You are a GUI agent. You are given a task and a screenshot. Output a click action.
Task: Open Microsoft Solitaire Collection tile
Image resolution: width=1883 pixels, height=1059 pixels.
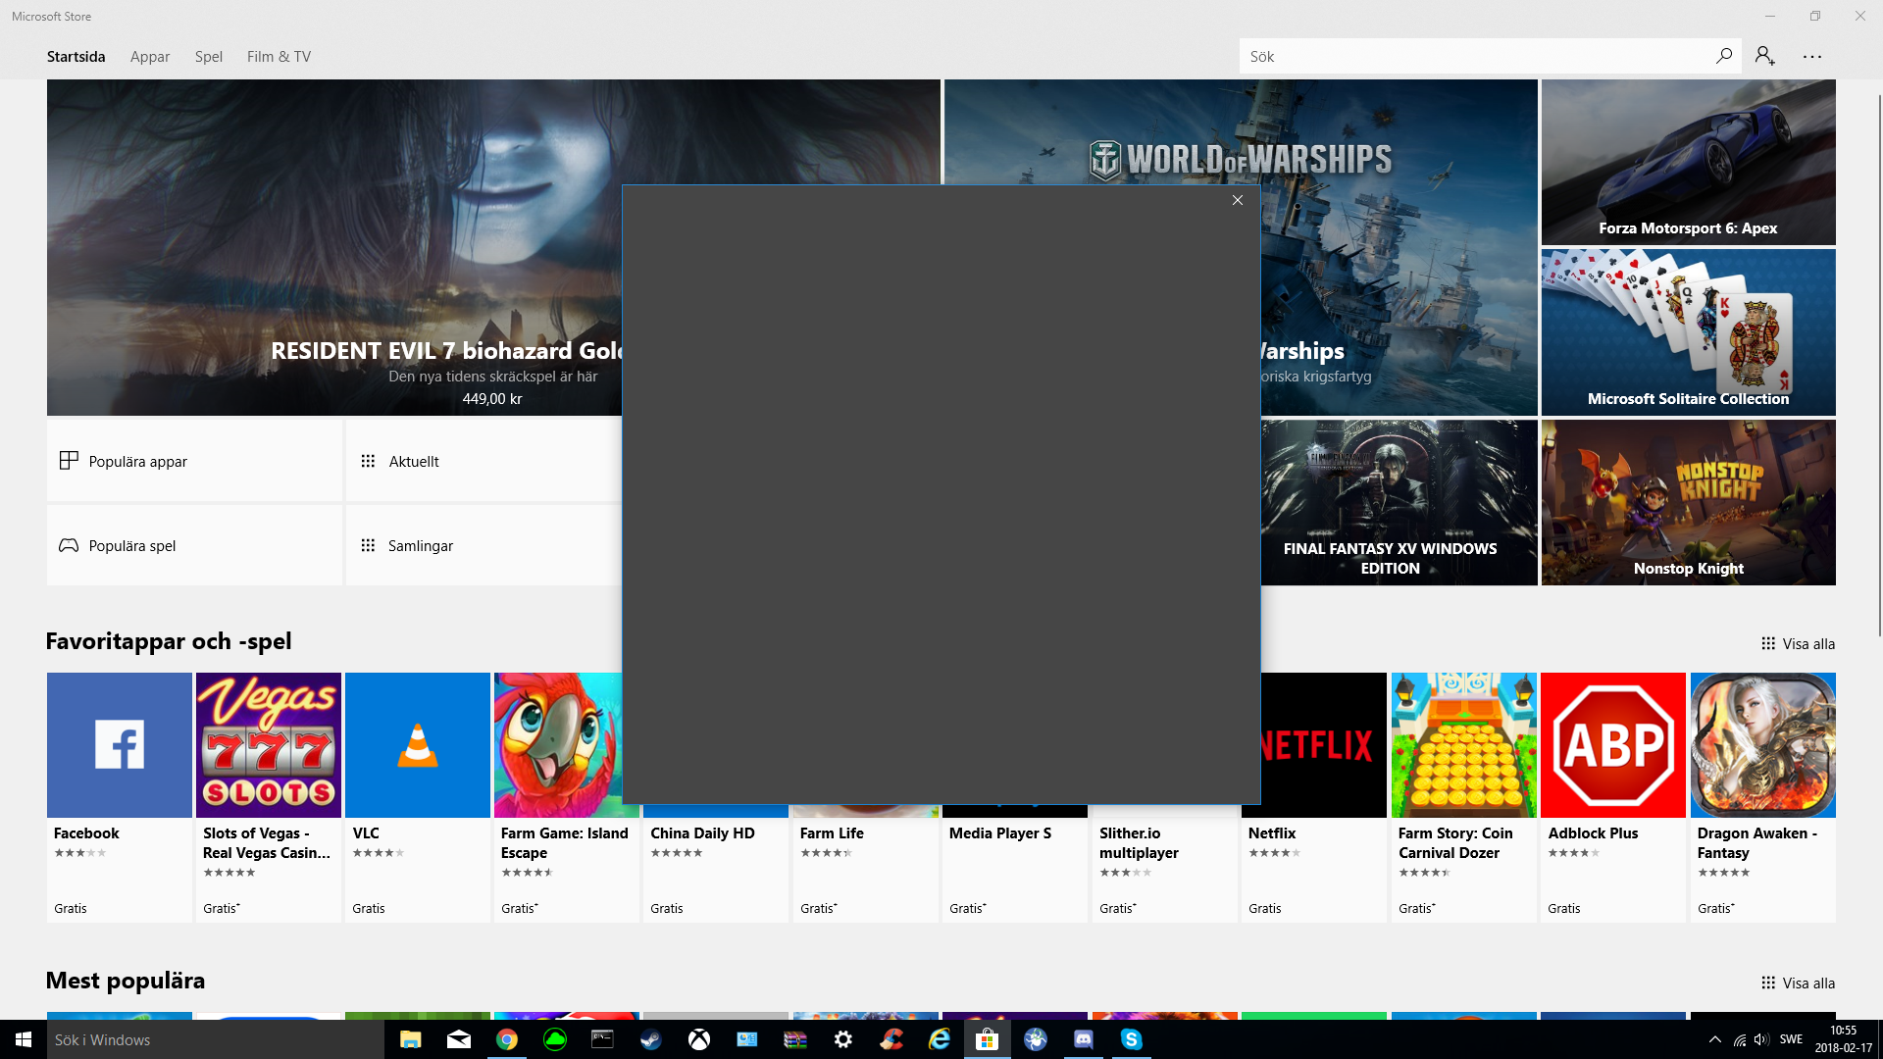(x=1688, y=332)
